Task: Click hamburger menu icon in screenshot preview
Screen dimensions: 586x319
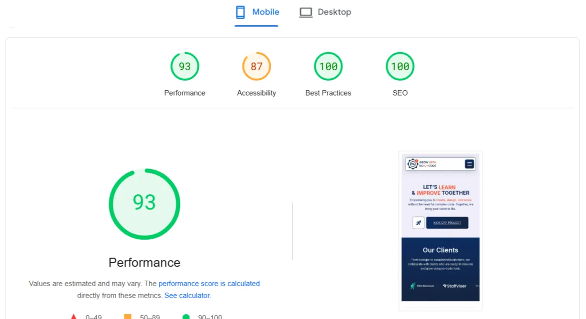Action: 469,164
